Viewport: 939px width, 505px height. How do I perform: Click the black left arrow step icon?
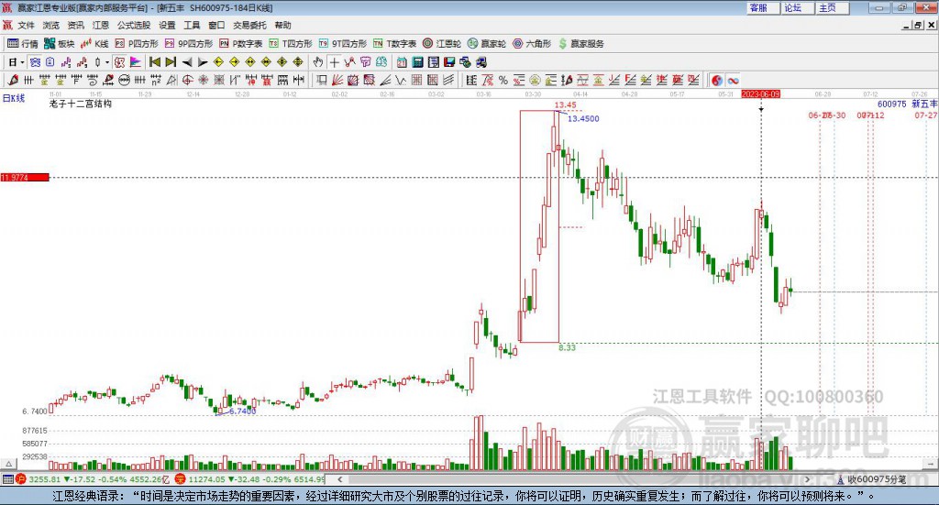(187, 62)
